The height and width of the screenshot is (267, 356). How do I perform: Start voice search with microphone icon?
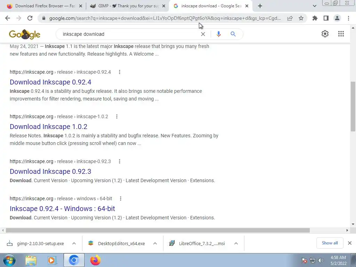click(219, 34)
